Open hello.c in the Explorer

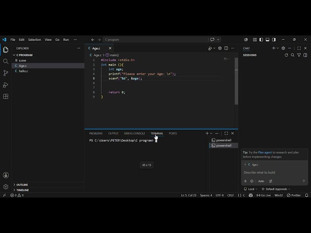point(48,71)
